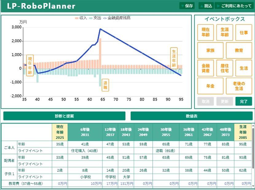
Task: Choose the 教育 event tile
Action: click(x=239, y=50)
